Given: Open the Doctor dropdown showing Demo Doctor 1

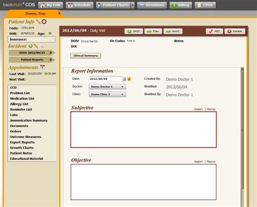Looking at the screenshot, I should (x=107, y=87).
